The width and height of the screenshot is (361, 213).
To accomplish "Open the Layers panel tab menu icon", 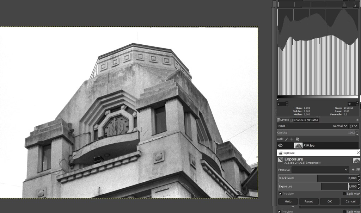I will click(x=357, y=120).
